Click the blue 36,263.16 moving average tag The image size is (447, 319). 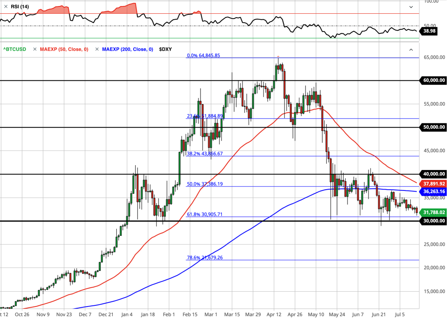click(x=433, y=192)
